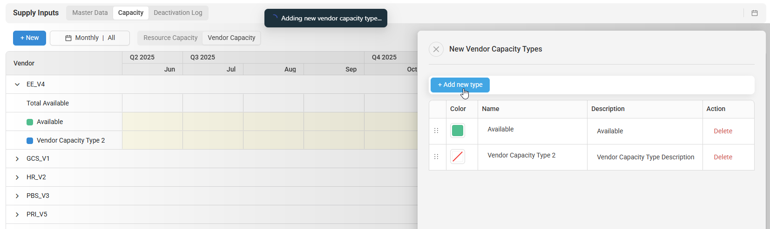The width and height of the screenshot is (770, 229).
Task: Switch to Resource Capacity view
Action: [170, 38]
